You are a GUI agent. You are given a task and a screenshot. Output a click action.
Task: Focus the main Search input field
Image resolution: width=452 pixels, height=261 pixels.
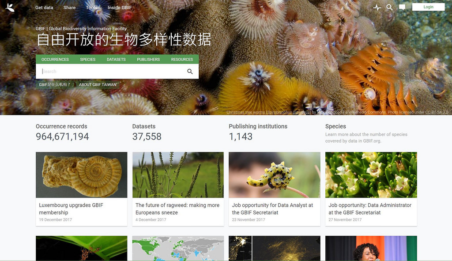113,71
